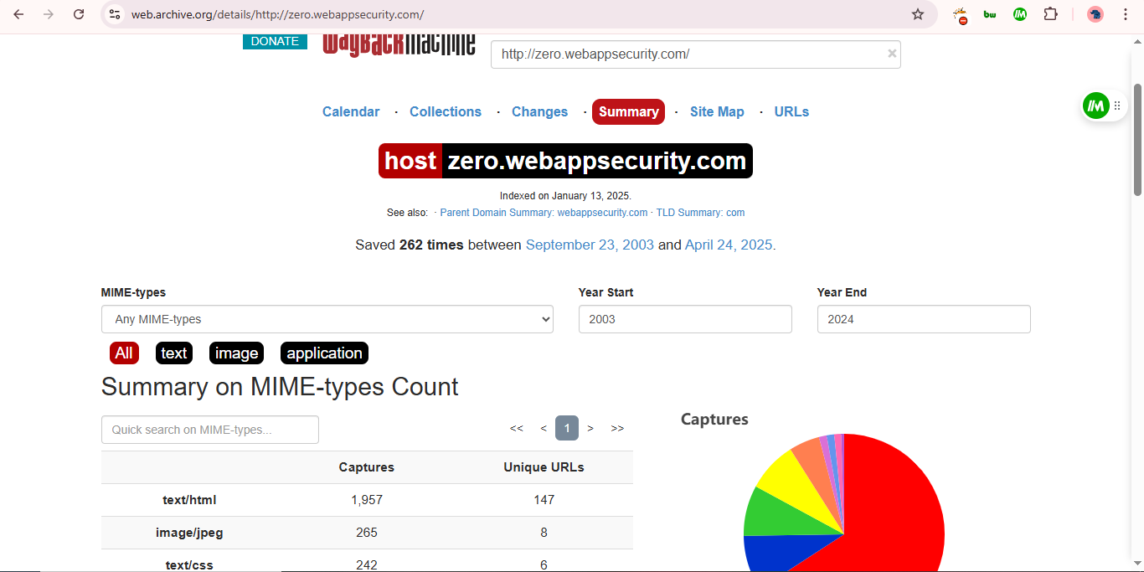This screenshot has height=572, width=1144.
Task: Click the browser forward arrow
Action: pos(49,14)
